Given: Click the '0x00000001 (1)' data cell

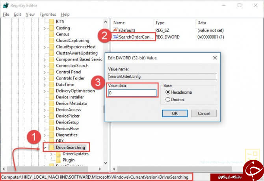Looking at the screenshot, I should click(211, 37).
